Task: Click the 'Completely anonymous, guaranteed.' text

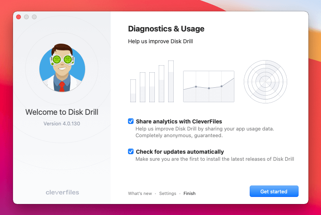Action: tap(179, 136)
